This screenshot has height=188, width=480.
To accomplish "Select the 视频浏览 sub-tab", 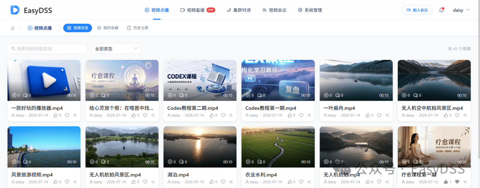I will point(78,28).
